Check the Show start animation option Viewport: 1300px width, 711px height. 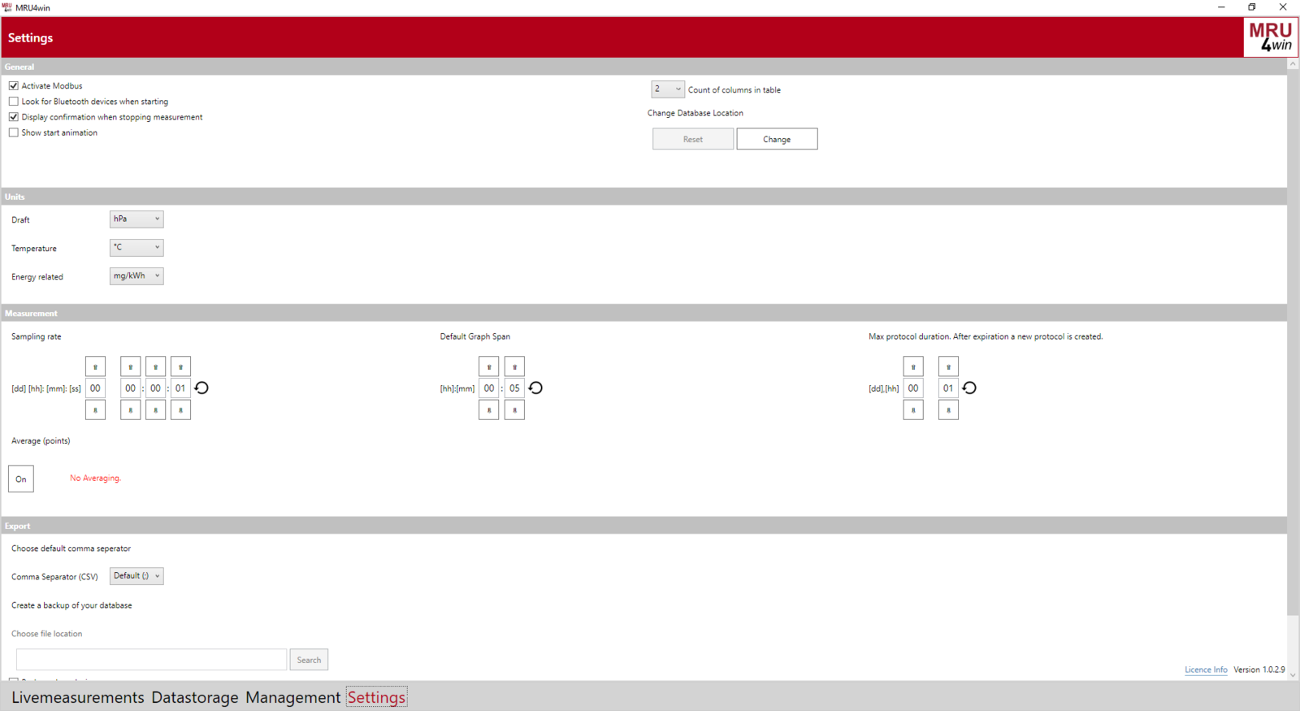[14, 132]
